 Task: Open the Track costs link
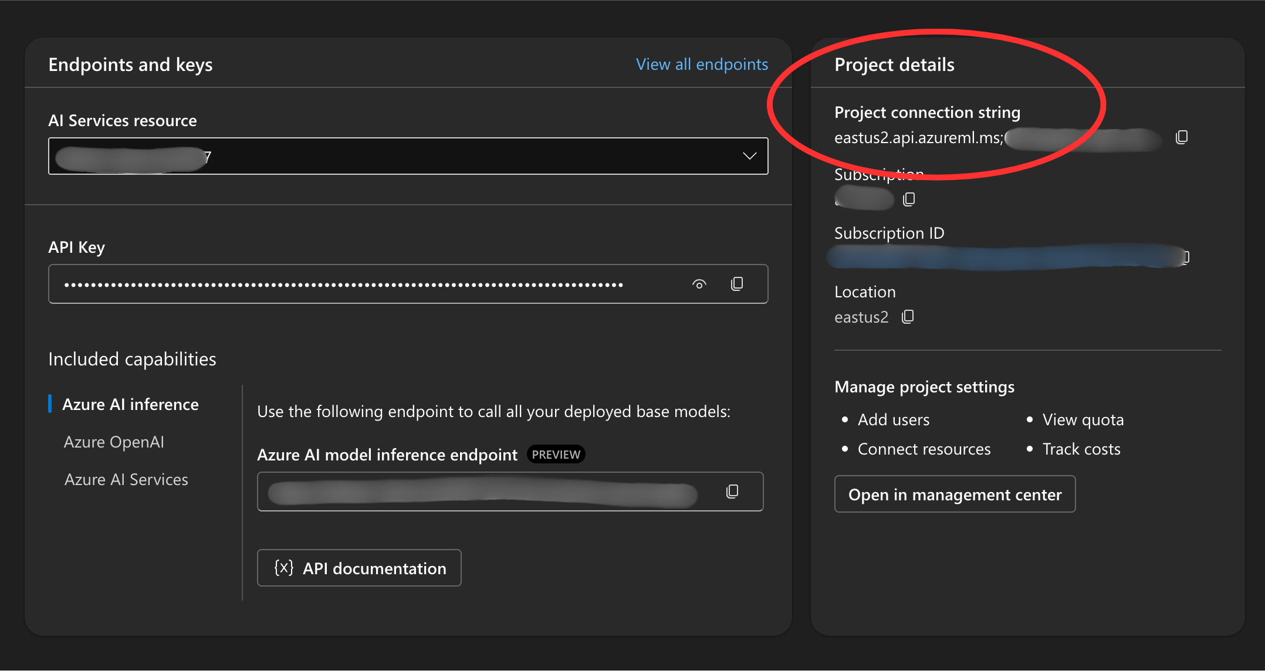[x=1081, y=449]
